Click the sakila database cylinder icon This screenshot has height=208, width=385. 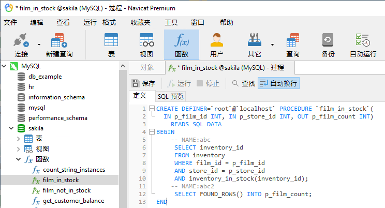pos(21,128)
